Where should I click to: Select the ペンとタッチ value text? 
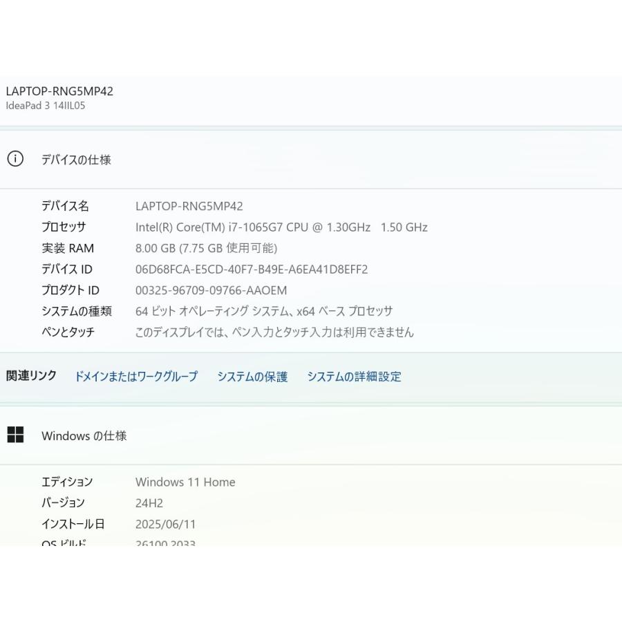[274, 332]
